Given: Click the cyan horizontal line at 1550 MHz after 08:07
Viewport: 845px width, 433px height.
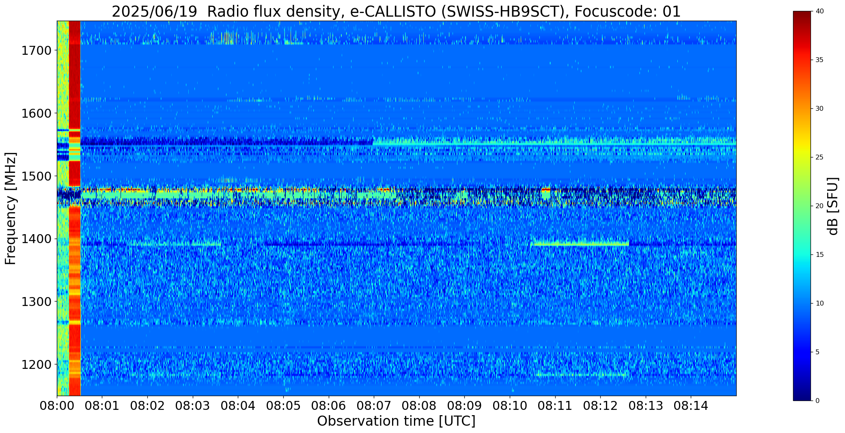Looking at the screenshot, I should click(x=554, y=144).
